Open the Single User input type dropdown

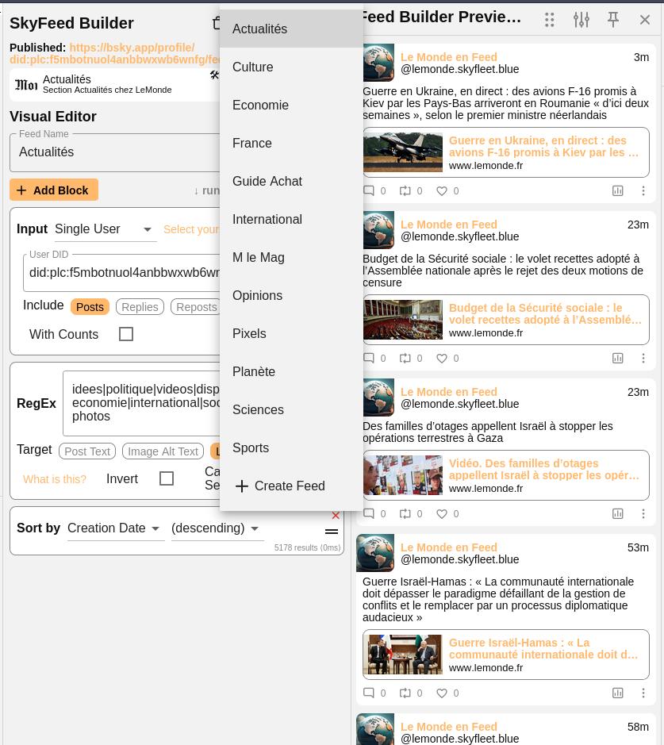coord(106,229)
